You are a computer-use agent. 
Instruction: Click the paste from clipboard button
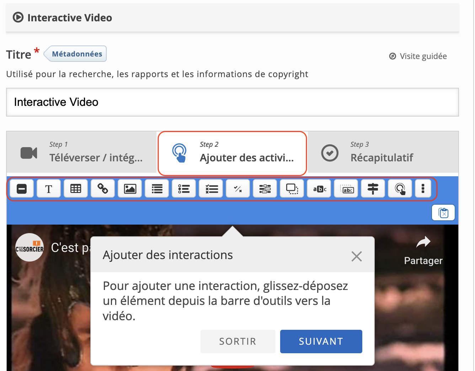point(443,213)
